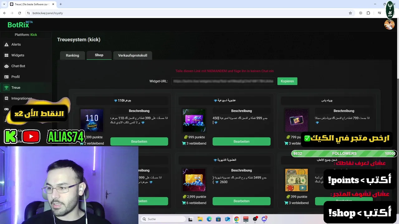Open the Verkaufsprotokoll tab

click(x=132, y=55)
